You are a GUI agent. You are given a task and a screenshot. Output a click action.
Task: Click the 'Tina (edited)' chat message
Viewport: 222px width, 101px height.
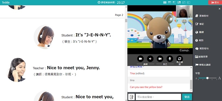point(137,73)
